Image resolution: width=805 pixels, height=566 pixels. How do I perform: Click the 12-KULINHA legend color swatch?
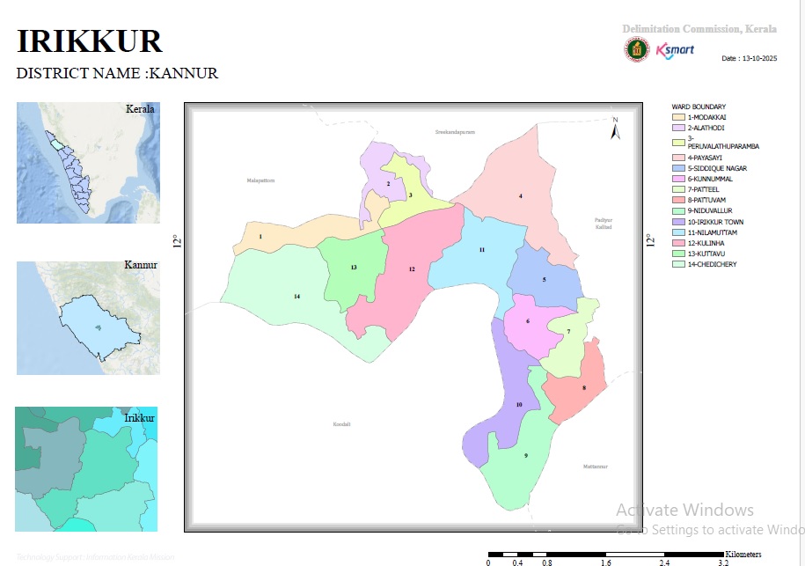[x=678, y=243]
